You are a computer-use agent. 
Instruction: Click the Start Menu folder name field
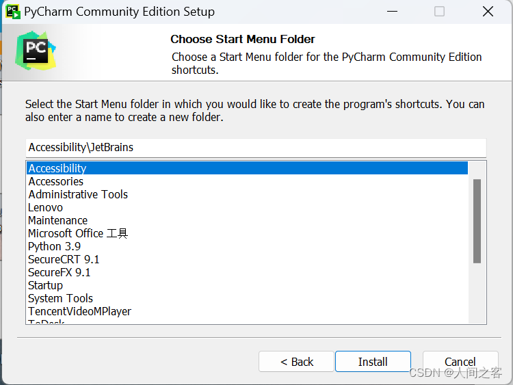(x=256, y=148)
